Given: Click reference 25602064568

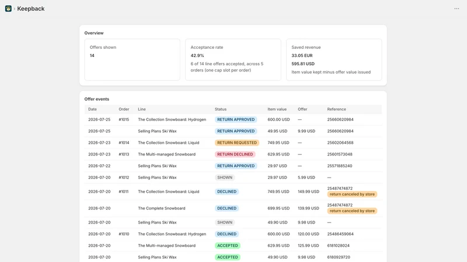Looking at the screenshot, I should pyautogui.click(x=340, y=143).
